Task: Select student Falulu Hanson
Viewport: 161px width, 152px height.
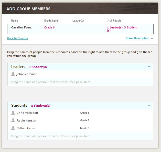Action: point(26,120)
